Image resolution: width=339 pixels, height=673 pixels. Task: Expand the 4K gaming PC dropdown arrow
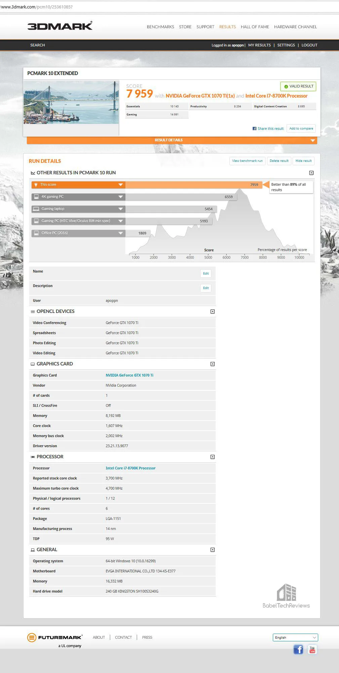pyautogui.click(x=121, y=197)
